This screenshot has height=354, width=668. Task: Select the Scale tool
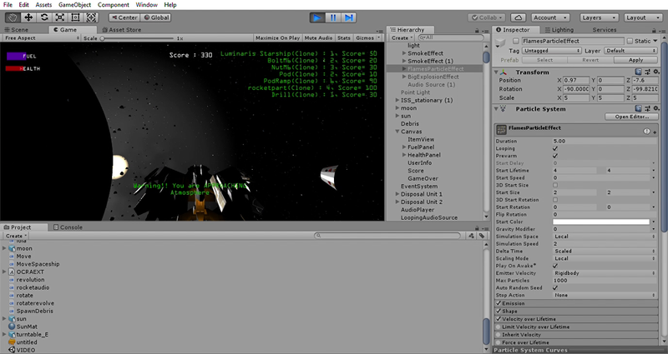60,17
